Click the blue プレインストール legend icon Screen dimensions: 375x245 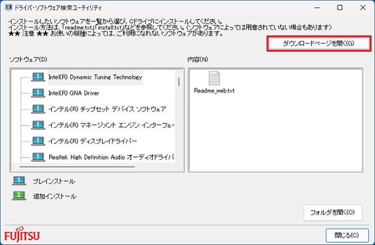[19, 181]
